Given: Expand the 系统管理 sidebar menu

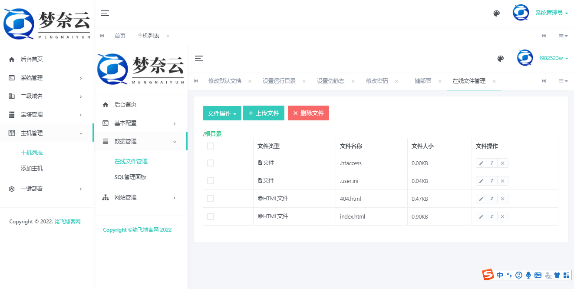Looking at the screenshot, I should tap(46, 78).
